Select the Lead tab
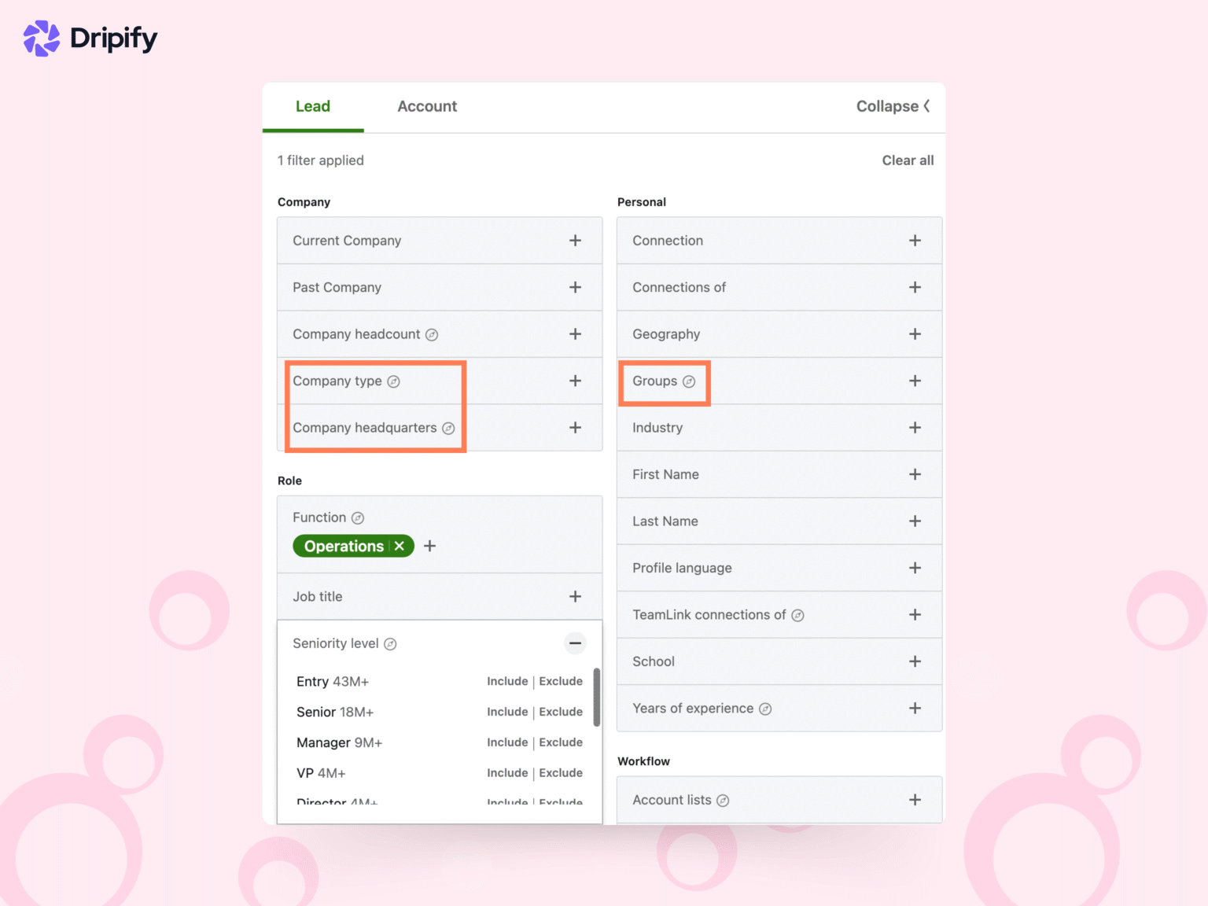The width and height of the screenshot is (1208, 906). [313, 106]
